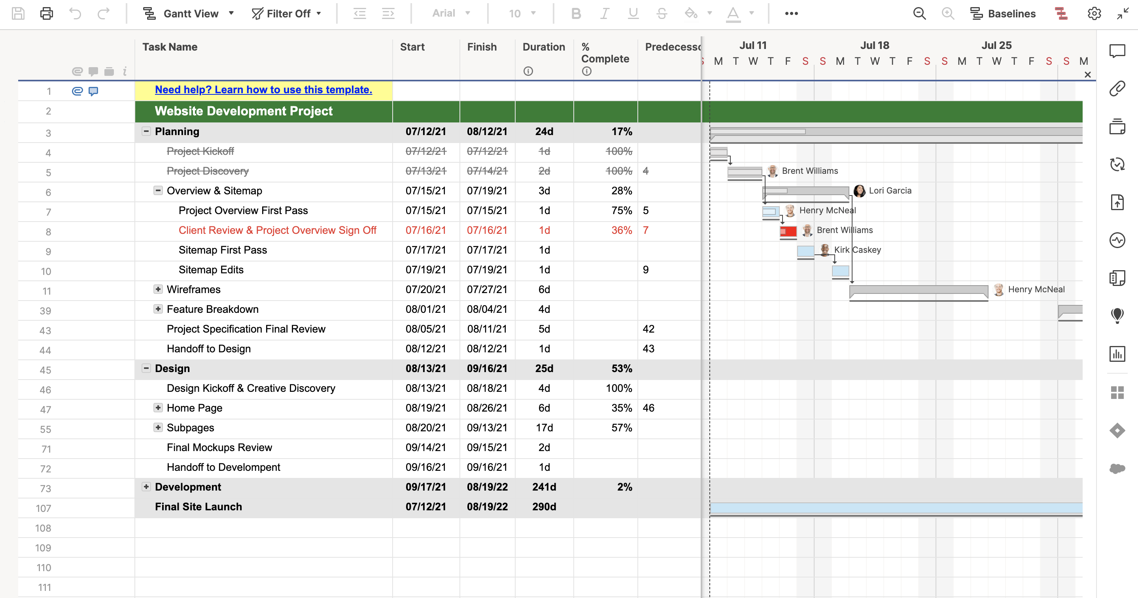This screenshot has width=1138, height=598.
Task: Toggle the Baselines button
Action: pos(1003,14)
